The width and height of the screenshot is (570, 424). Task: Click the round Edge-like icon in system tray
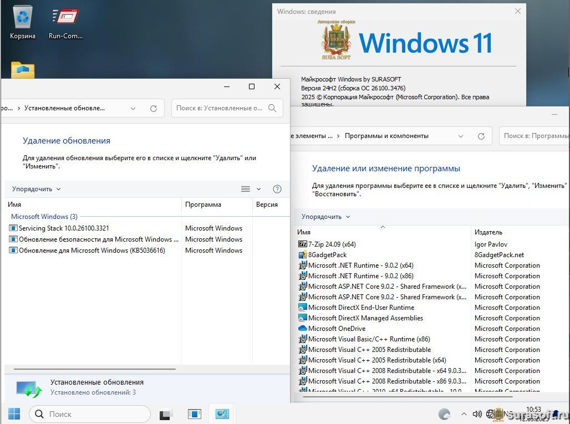click(x=444, y=414)
